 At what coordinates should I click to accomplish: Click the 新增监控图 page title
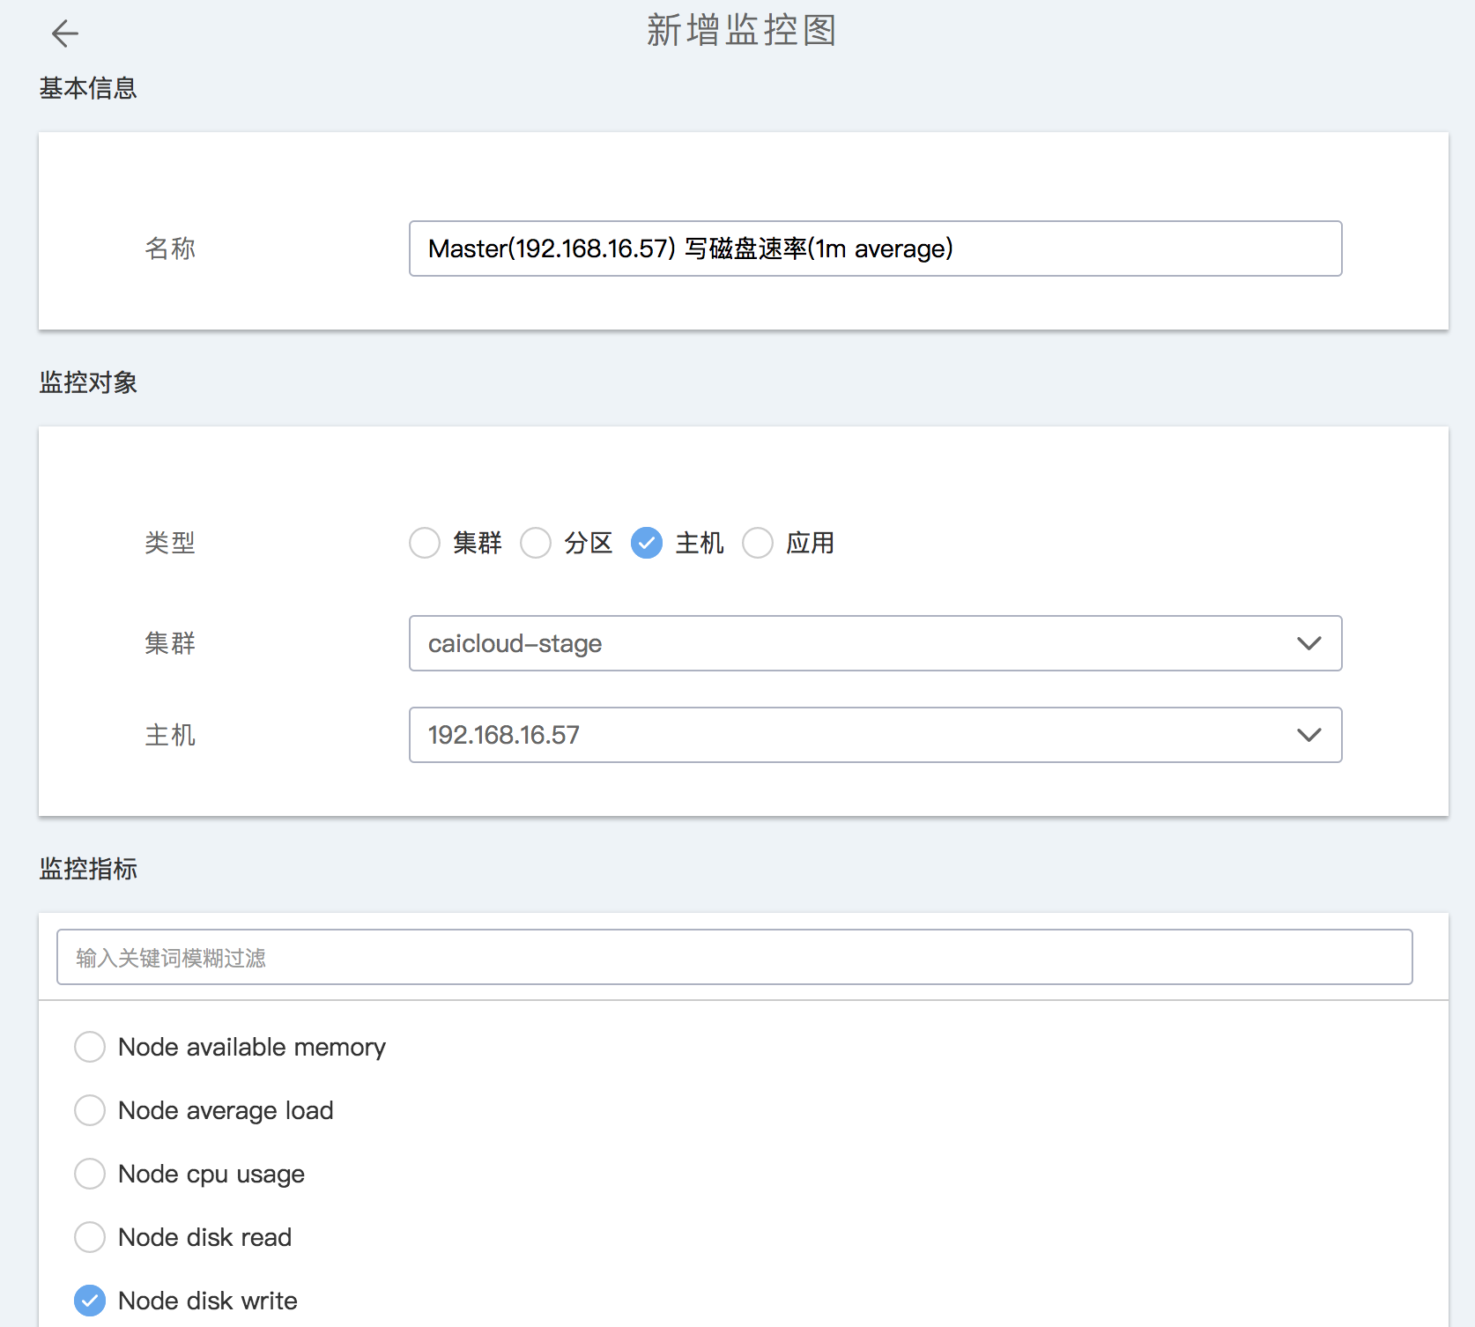(741, 31)
